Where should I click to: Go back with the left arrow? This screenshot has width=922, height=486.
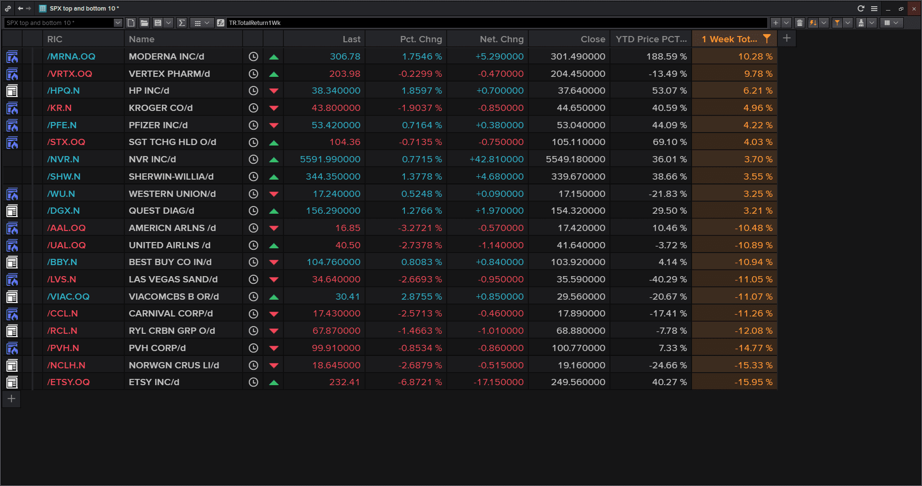[20, 8]
